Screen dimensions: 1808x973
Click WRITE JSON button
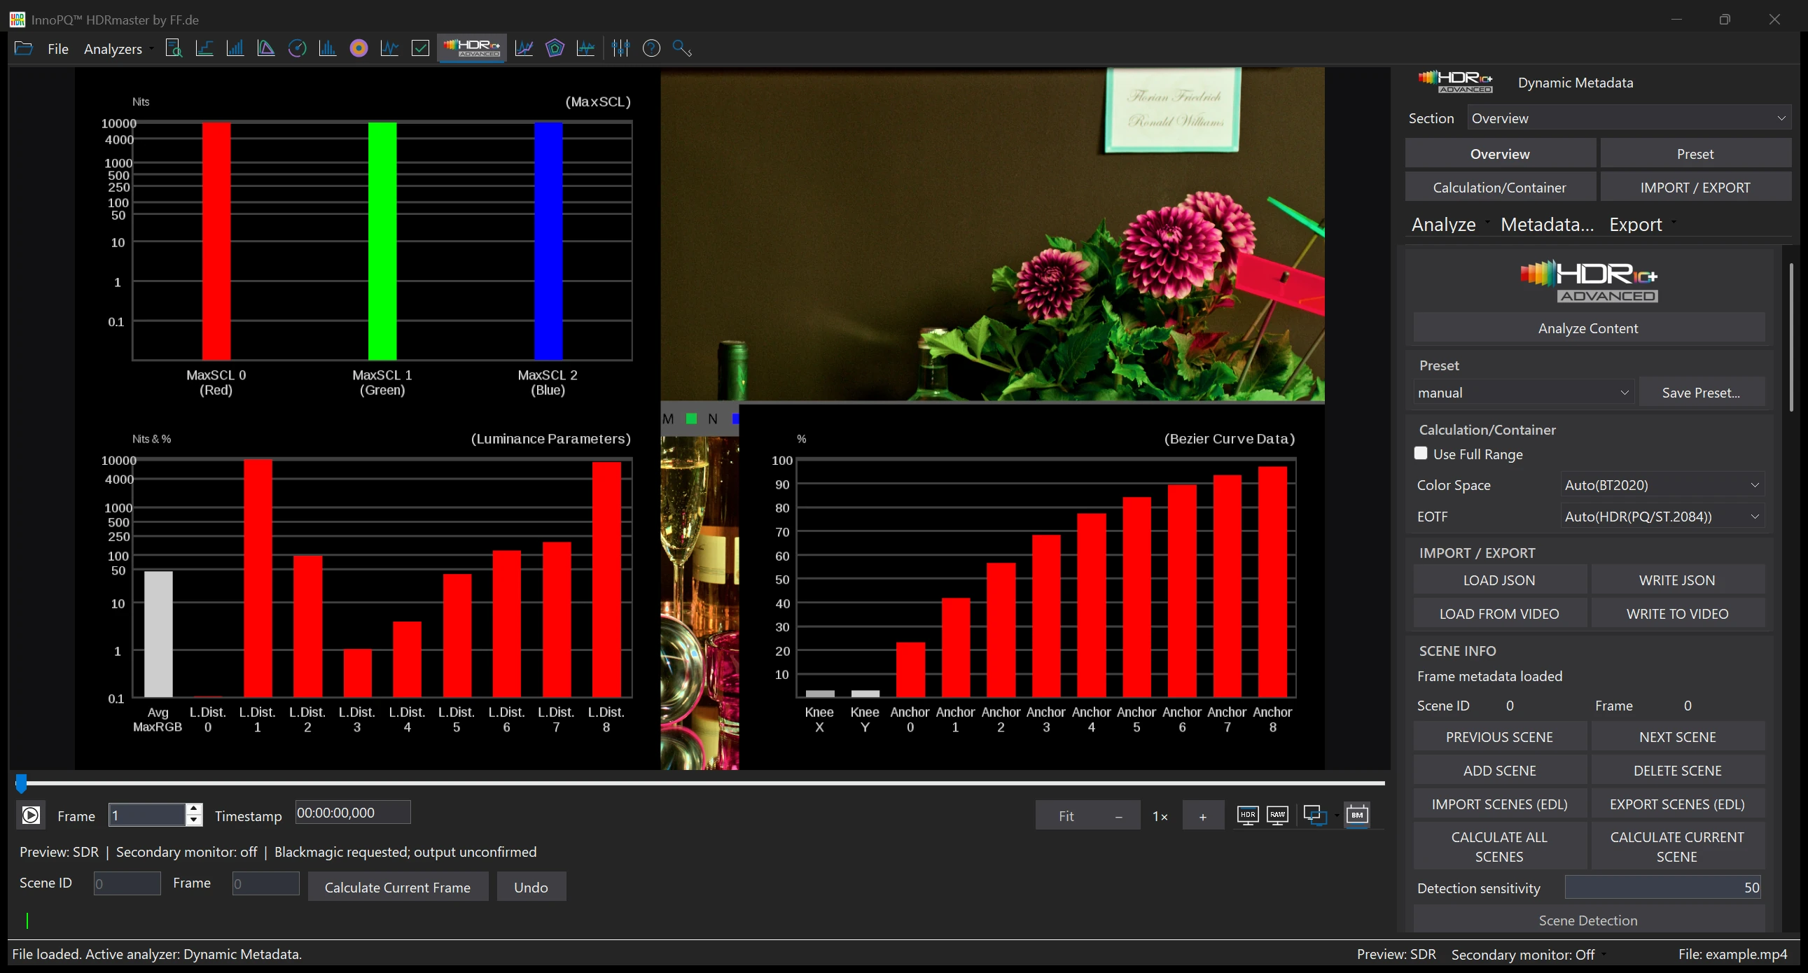coord(1678,580)
